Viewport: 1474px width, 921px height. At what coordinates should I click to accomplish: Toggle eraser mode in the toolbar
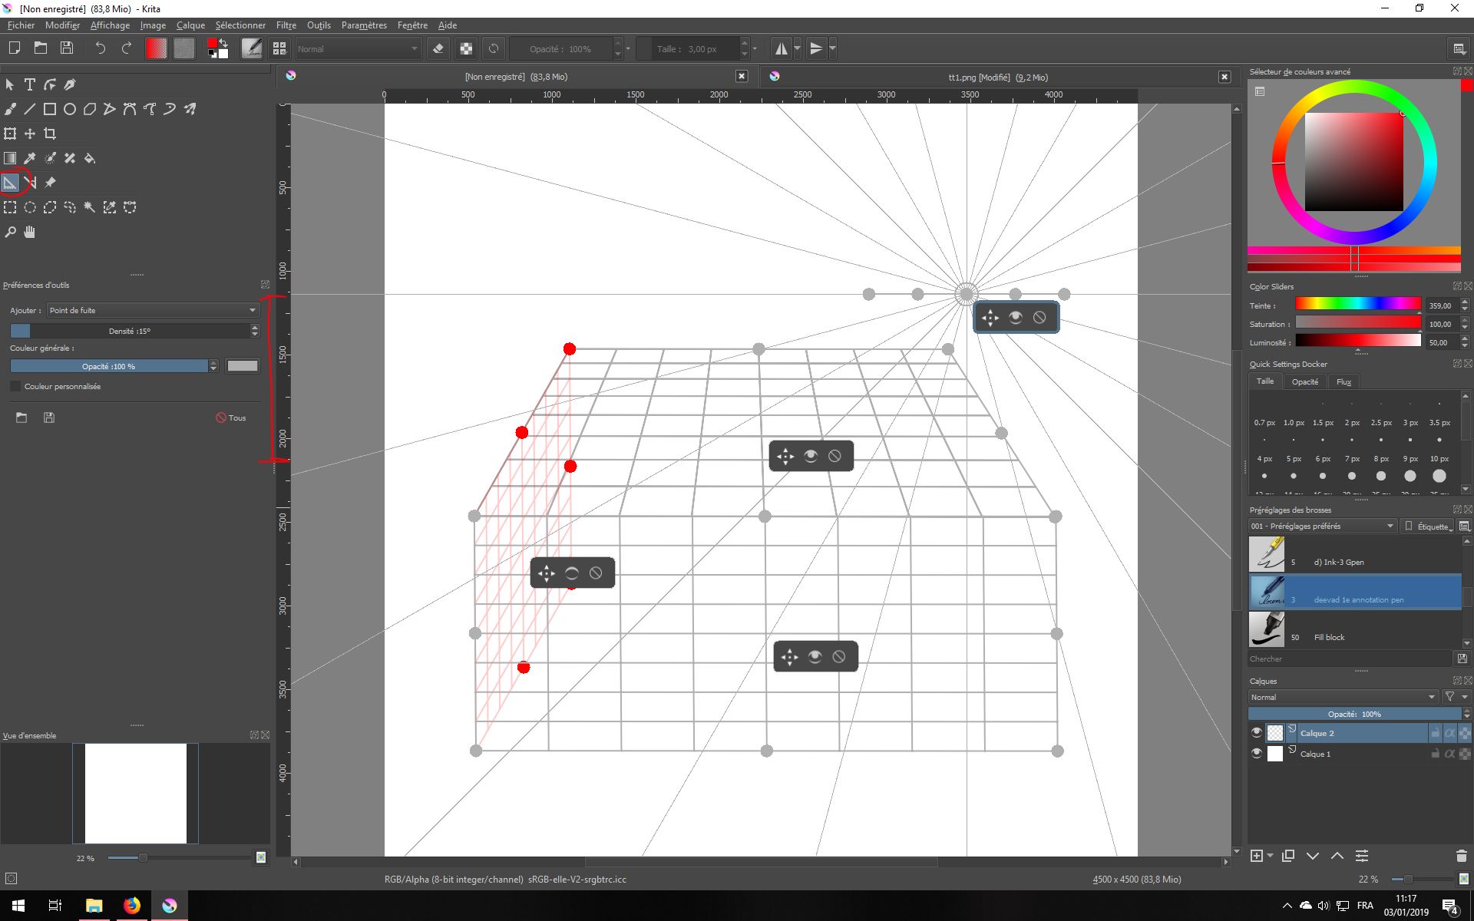(438, 48)
